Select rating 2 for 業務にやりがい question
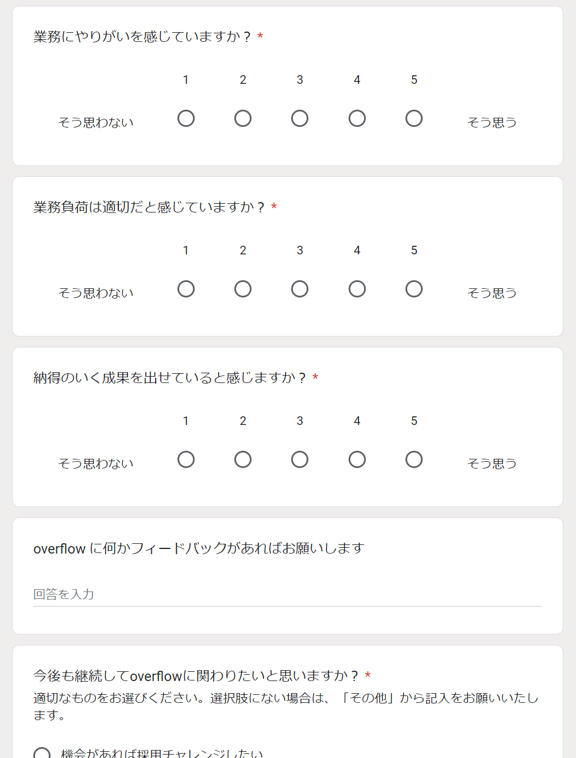Screen dimensions: 576x758 [x=243, y=118]
